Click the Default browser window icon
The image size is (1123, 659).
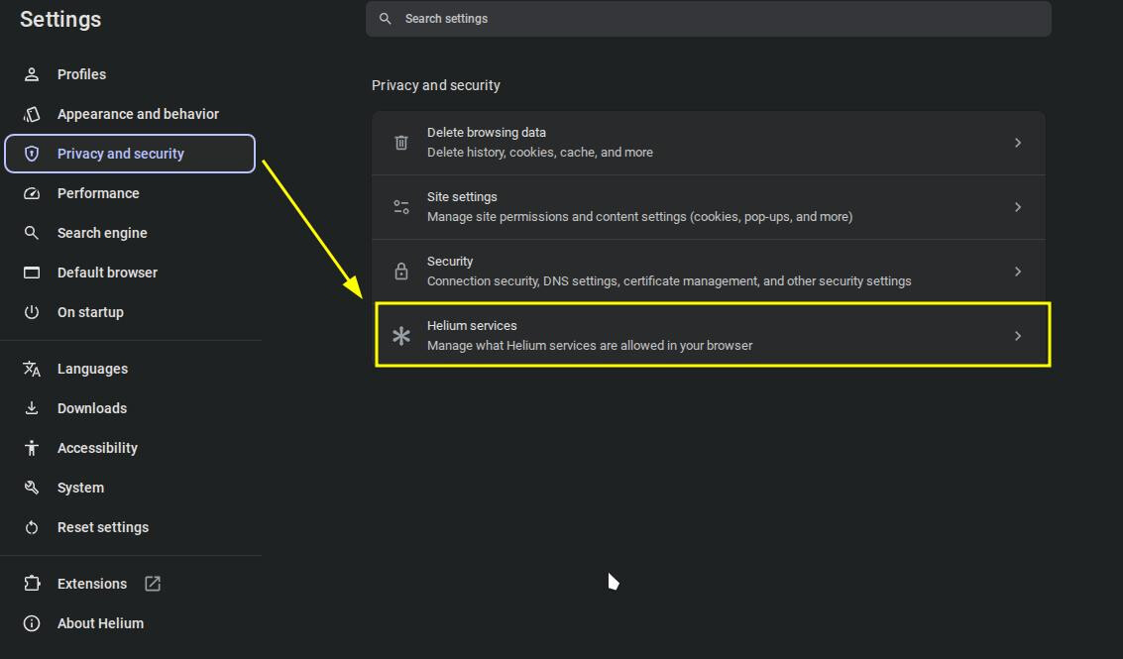point(32,273)
